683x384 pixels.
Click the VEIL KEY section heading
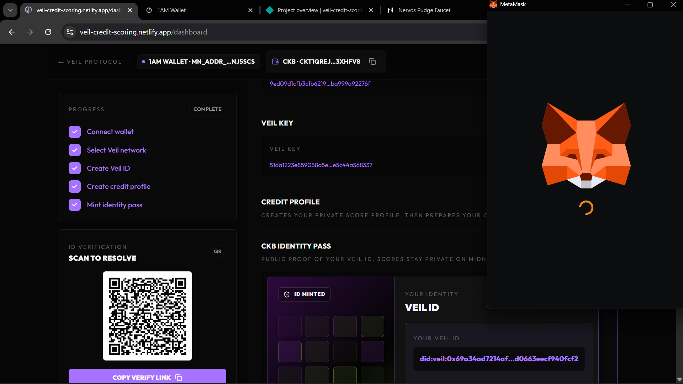pyautogui.click(x=277, y=123)
